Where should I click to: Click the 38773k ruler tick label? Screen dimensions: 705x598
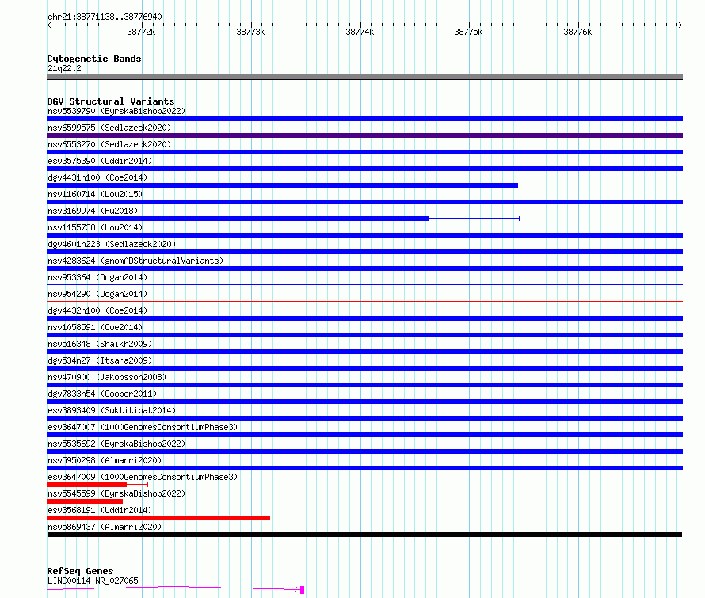(x=250, y=32)
